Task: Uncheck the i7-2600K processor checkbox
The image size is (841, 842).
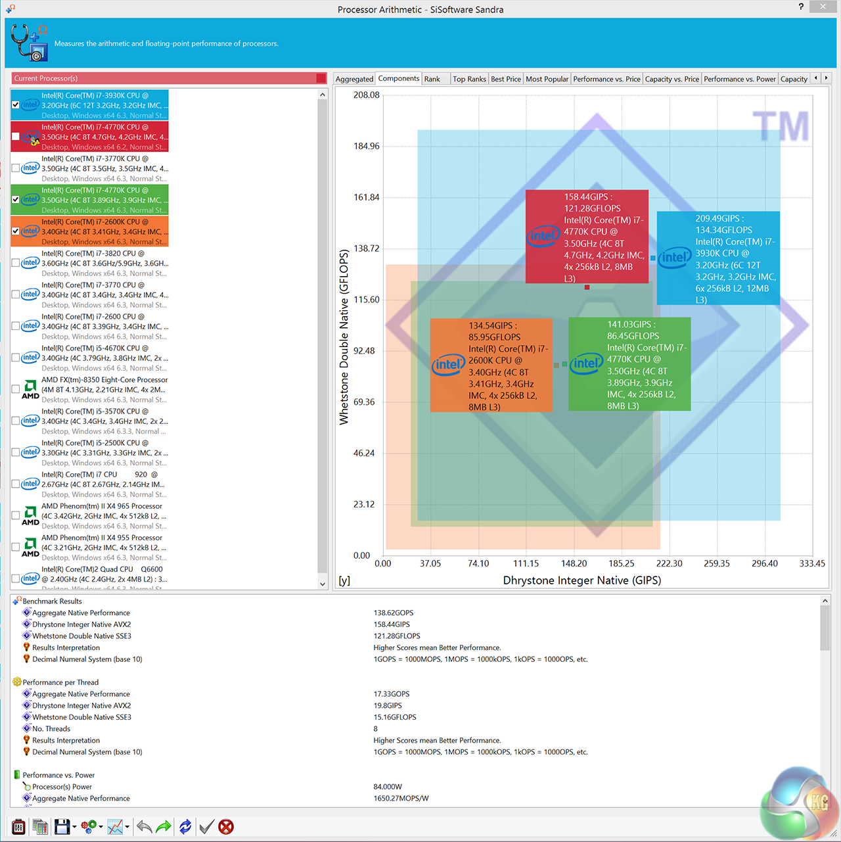Action: click(16, 231)
